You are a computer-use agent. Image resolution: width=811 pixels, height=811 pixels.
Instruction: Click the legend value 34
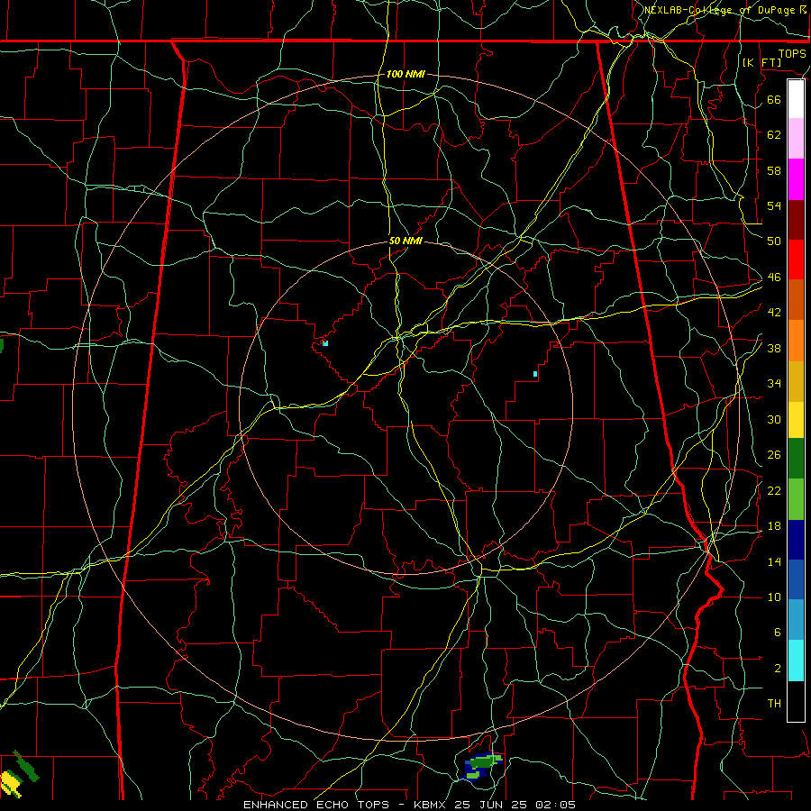pos(774,384)
